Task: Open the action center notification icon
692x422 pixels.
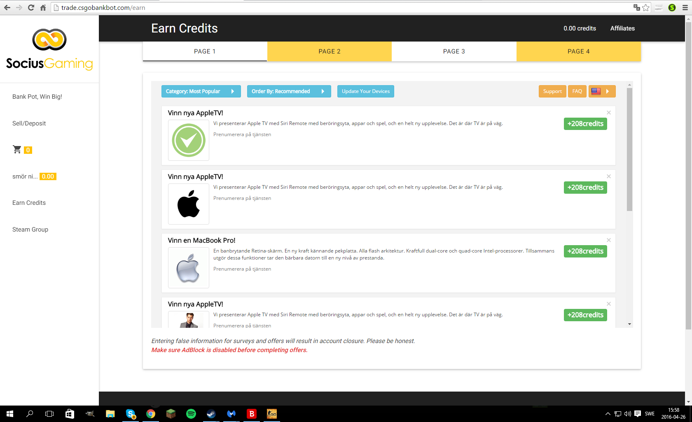Action: (x=638, y=414)
